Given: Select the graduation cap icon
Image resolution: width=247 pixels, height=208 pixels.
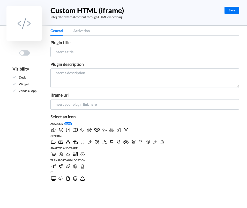Looking at the screenshot, I should pos(54,130).
